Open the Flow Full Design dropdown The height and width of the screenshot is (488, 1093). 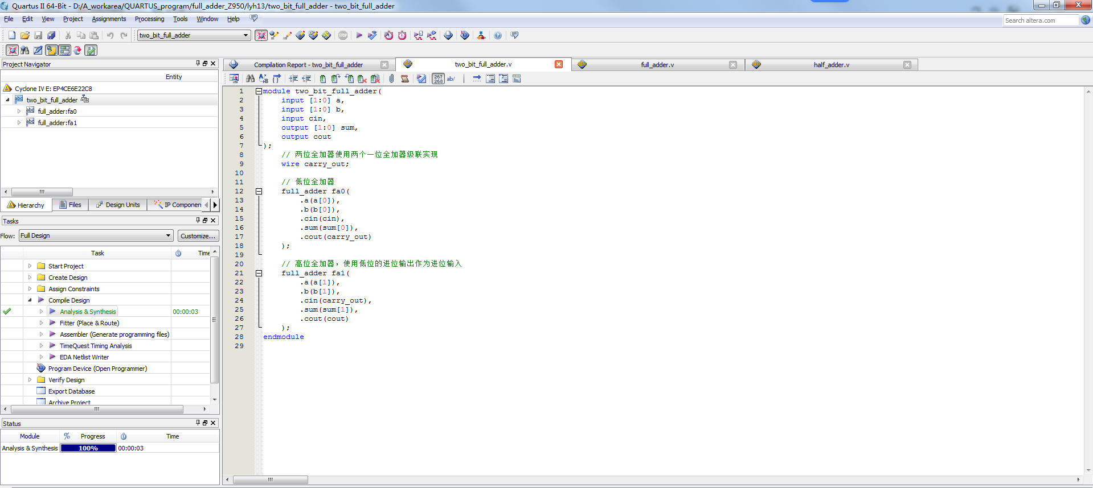(168, 235)
